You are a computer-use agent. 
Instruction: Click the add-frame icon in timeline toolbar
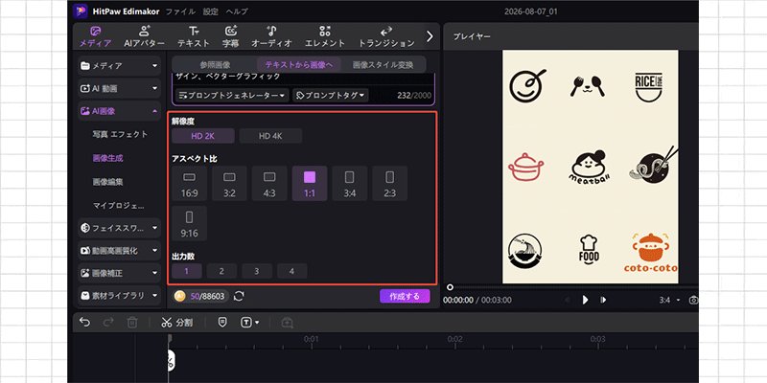(287, 323)
